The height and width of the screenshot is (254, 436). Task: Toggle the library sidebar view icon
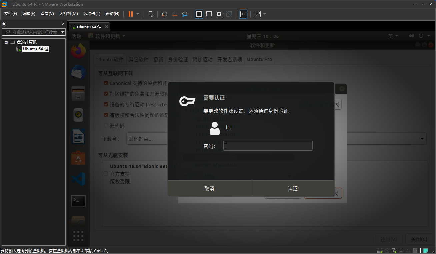pos(199,14)
